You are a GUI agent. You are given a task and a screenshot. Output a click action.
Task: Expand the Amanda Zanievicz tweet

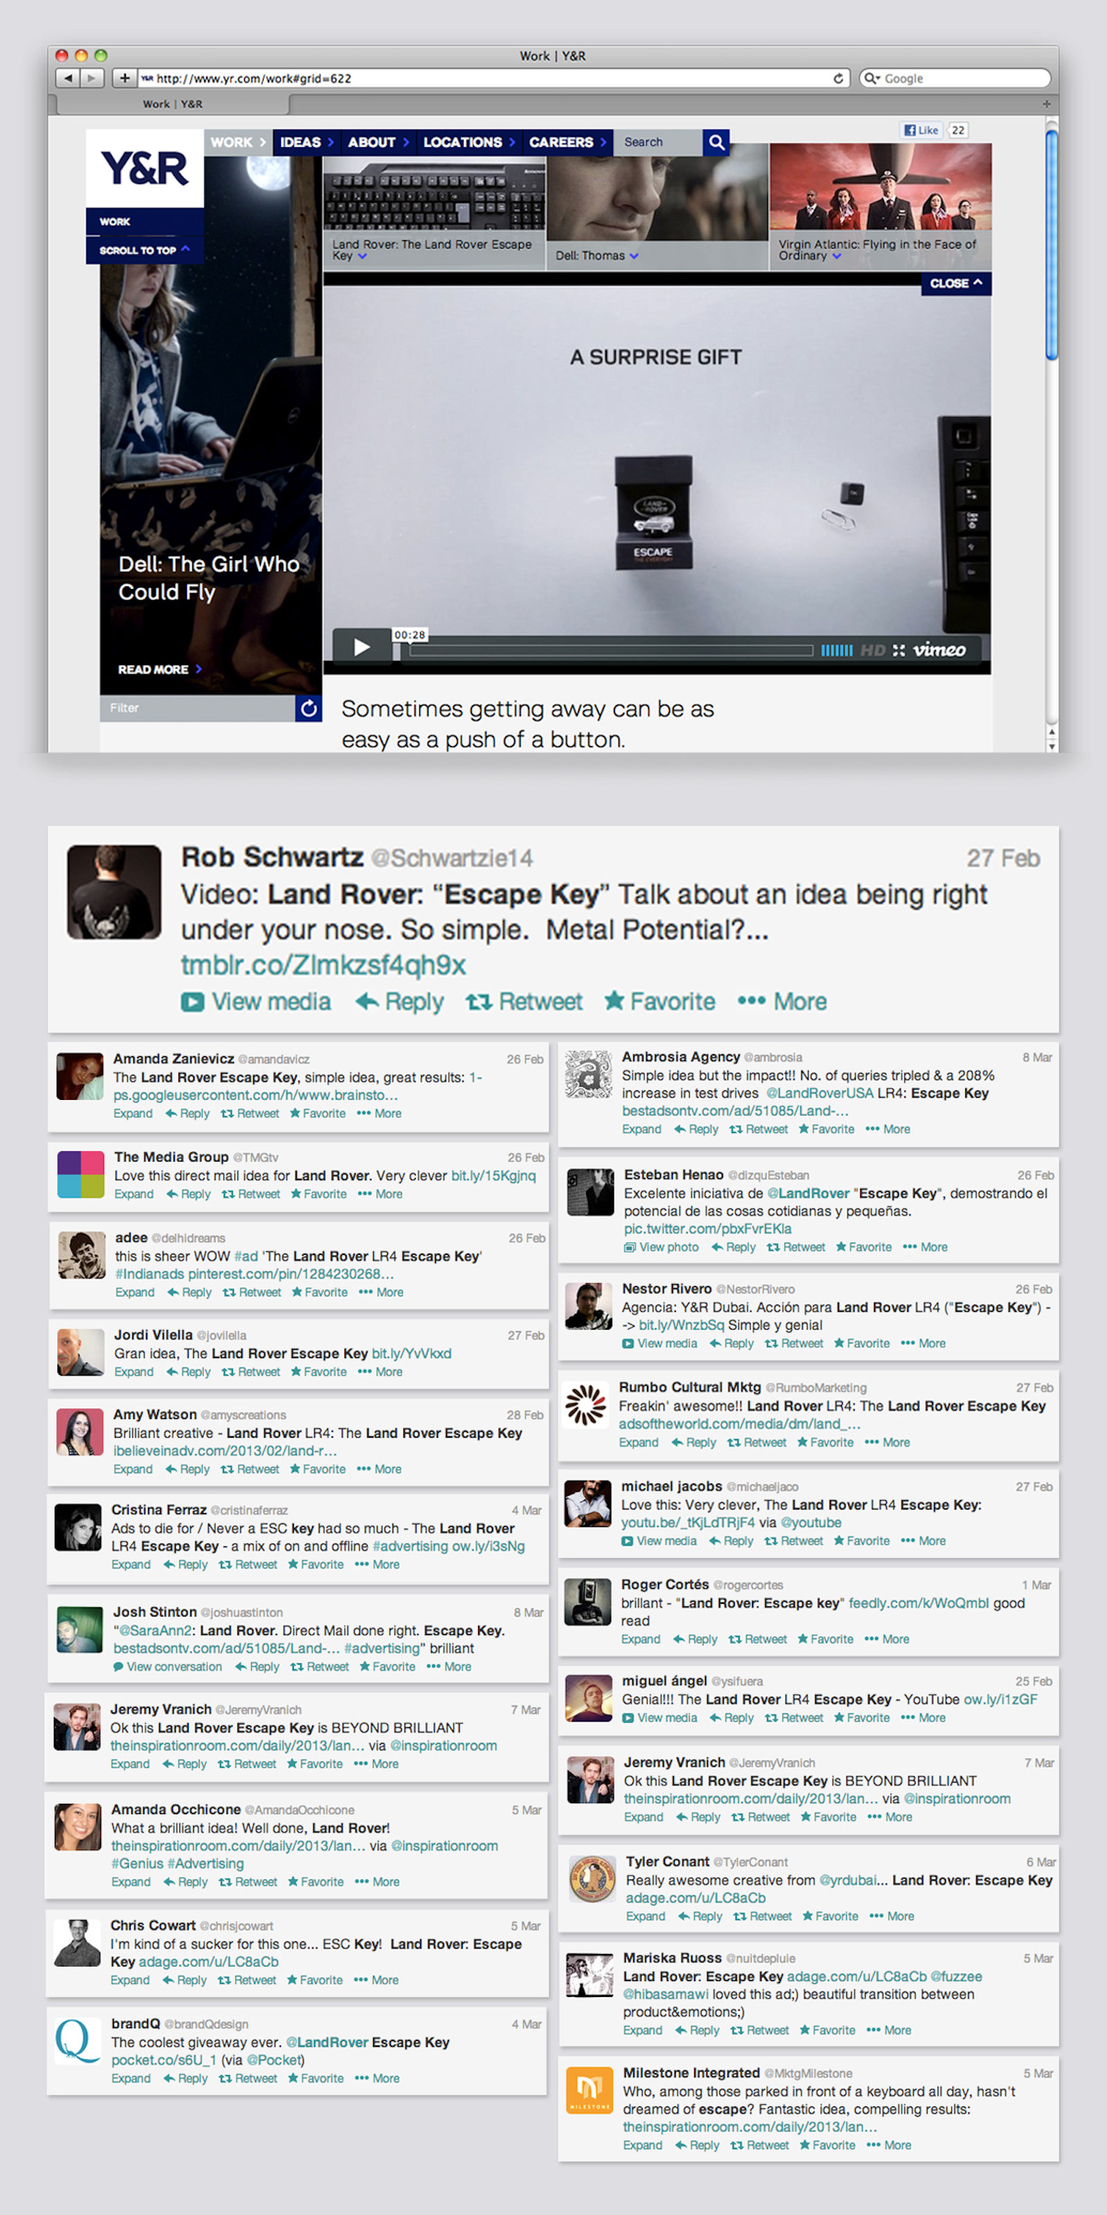(132, 1114)
